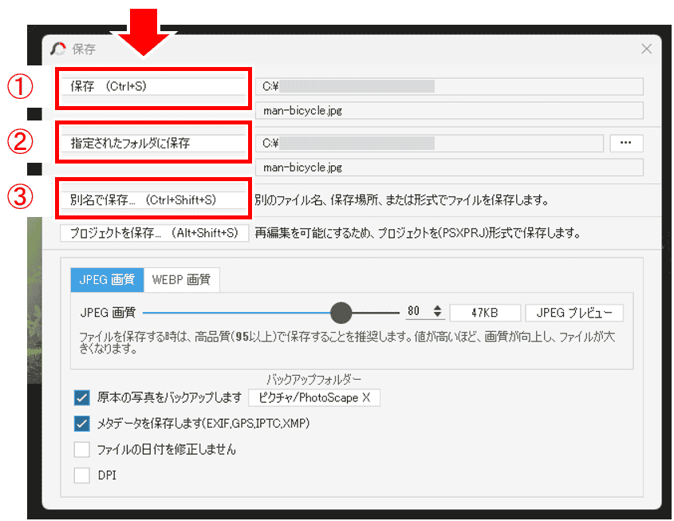Toggle 原本の写真をバックアップします checkbox
674x521 pixels.
81,397
